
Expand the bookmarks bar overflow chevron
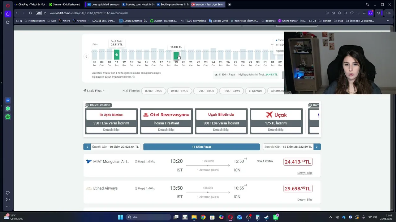(388, 21)
